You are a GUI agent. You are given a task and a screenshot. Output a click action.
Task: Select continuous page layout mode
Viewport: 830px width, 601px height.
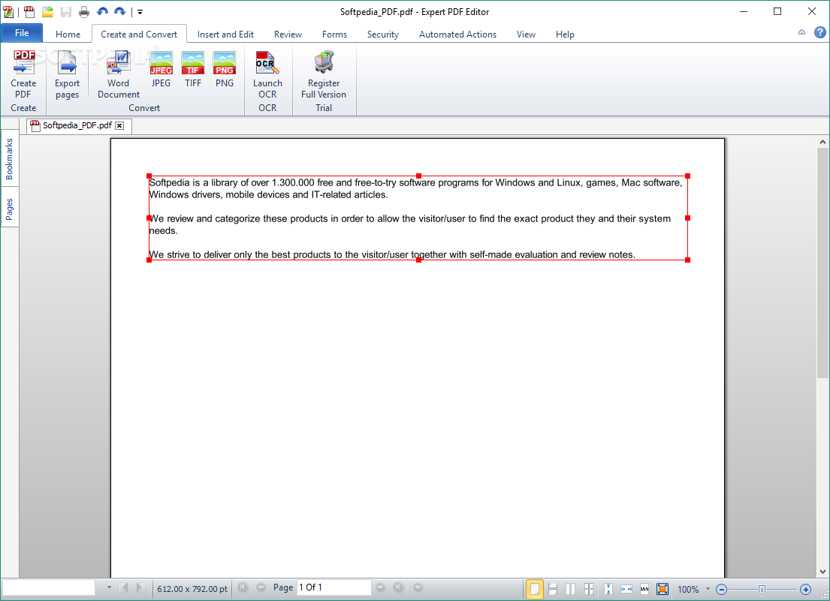click(553, 589)
